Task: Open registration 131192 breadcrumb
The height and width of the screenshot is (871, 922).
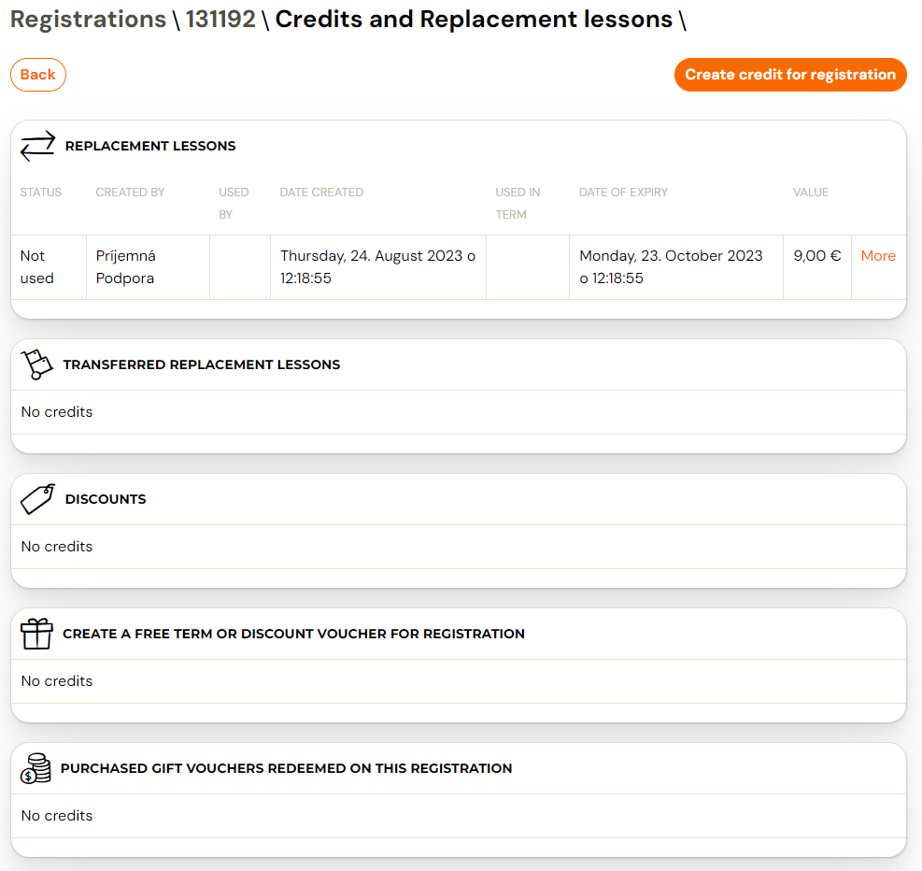Action: 220,19
